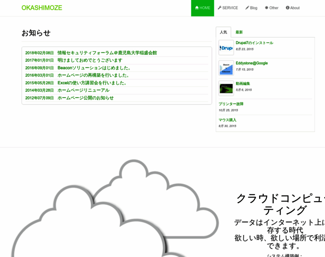Click the date 2012年07月09日
325x257 pixels.
[x=39, y=98]
